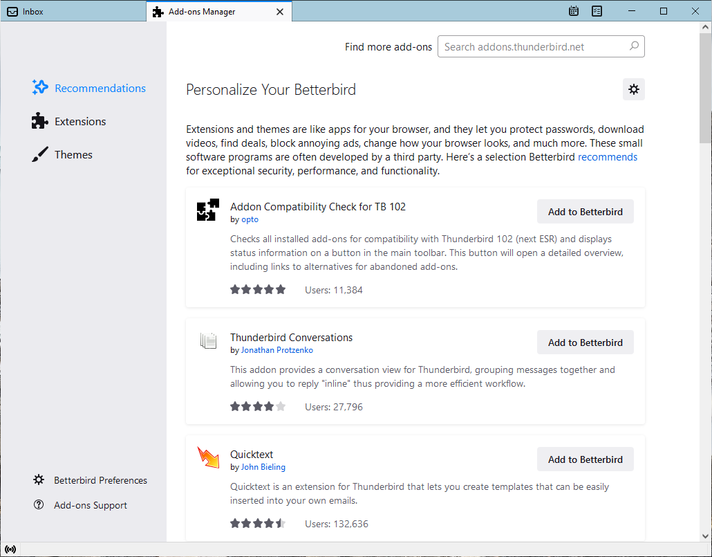Image resolution: width=712 pixels, height=557 pixels.
Task: Click the scrollbar up arrow
Action: click(705, 27)
